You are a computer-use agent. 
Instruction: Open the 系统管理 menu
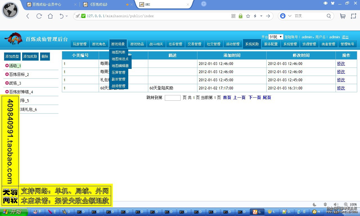290,44
